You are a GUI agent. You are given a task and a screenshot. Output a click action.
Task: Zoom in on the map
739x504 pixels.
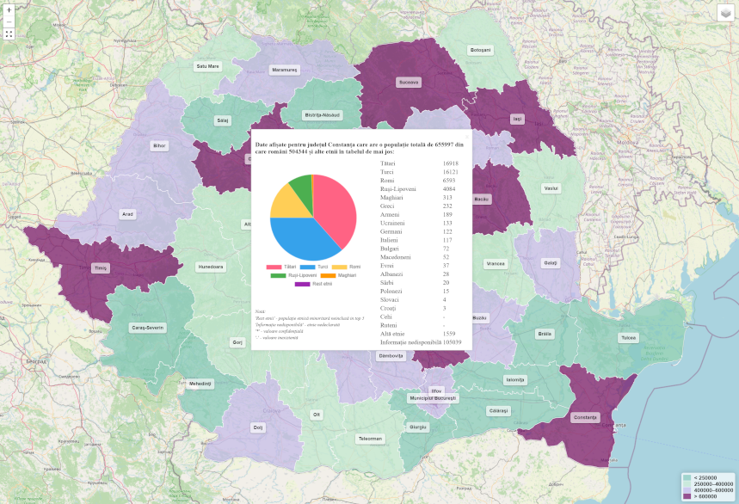[x=9, y=8]
